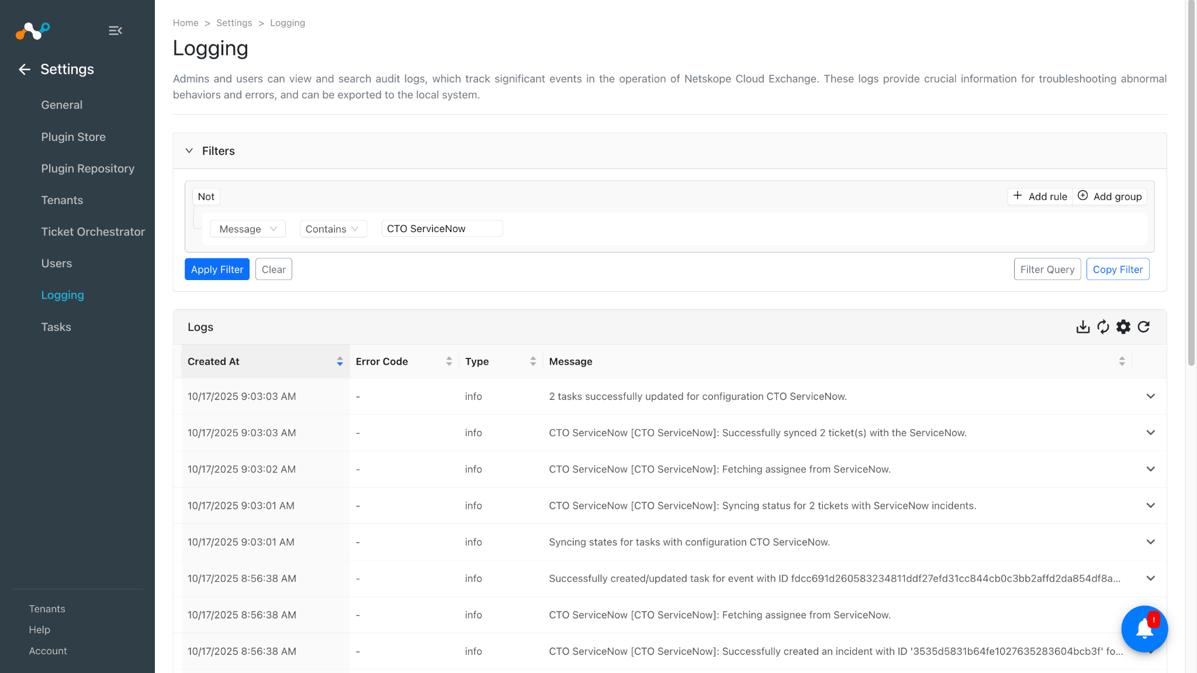Screen dimensions: 1197x673
Task: Expand row 'Successfully synced 2 ticket(s)'
Action: [x=1150, y=433]
